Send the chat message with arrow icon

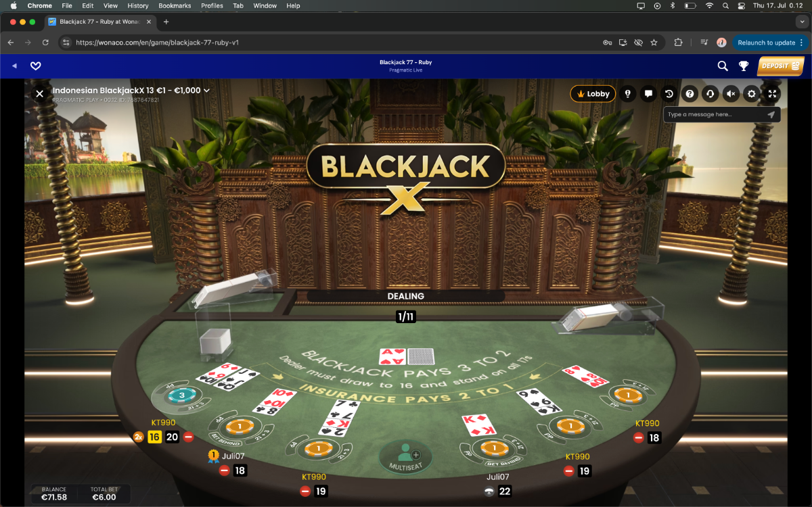tap(771, 114)
